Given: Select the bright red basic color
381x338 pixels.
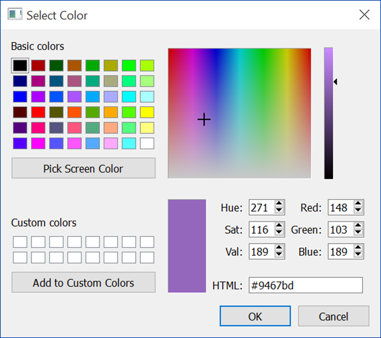Looking at the screenshot, I should (x=38, y=113).
